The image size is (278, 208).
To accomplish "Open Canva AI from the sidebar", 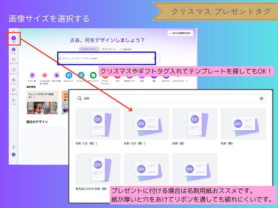I will (13, 90).
